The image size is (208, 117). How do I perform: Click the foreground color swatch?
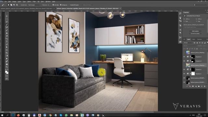[6, 72]
